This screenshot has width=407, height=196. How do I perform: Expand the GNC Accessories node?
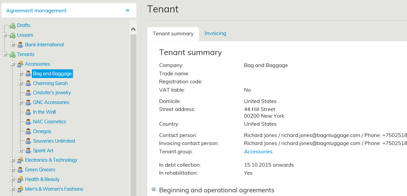coord(21,102)
